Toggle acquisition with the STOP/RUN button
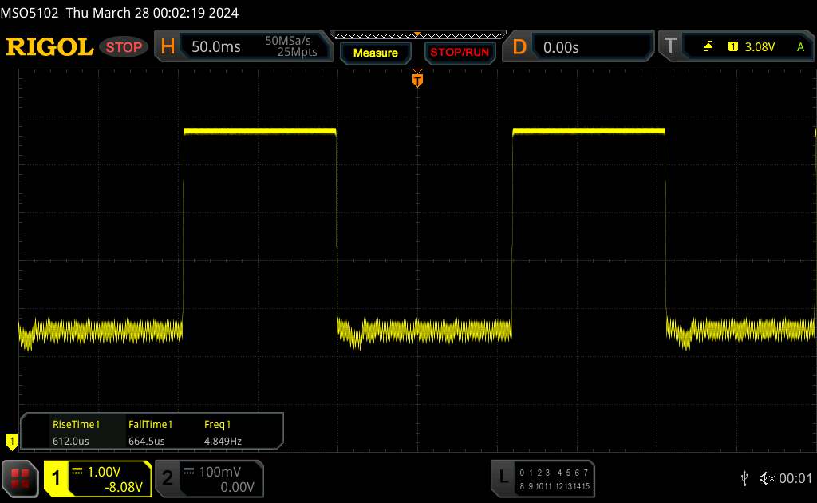817x503 pixels. [458, 53]
